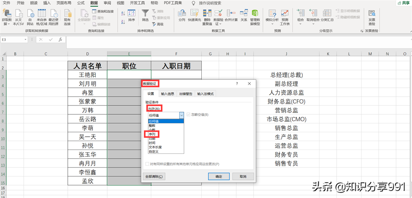Choose 自定义 in the dropdown list
Viewport: 412px width, 198px height.
pos(154,151)
